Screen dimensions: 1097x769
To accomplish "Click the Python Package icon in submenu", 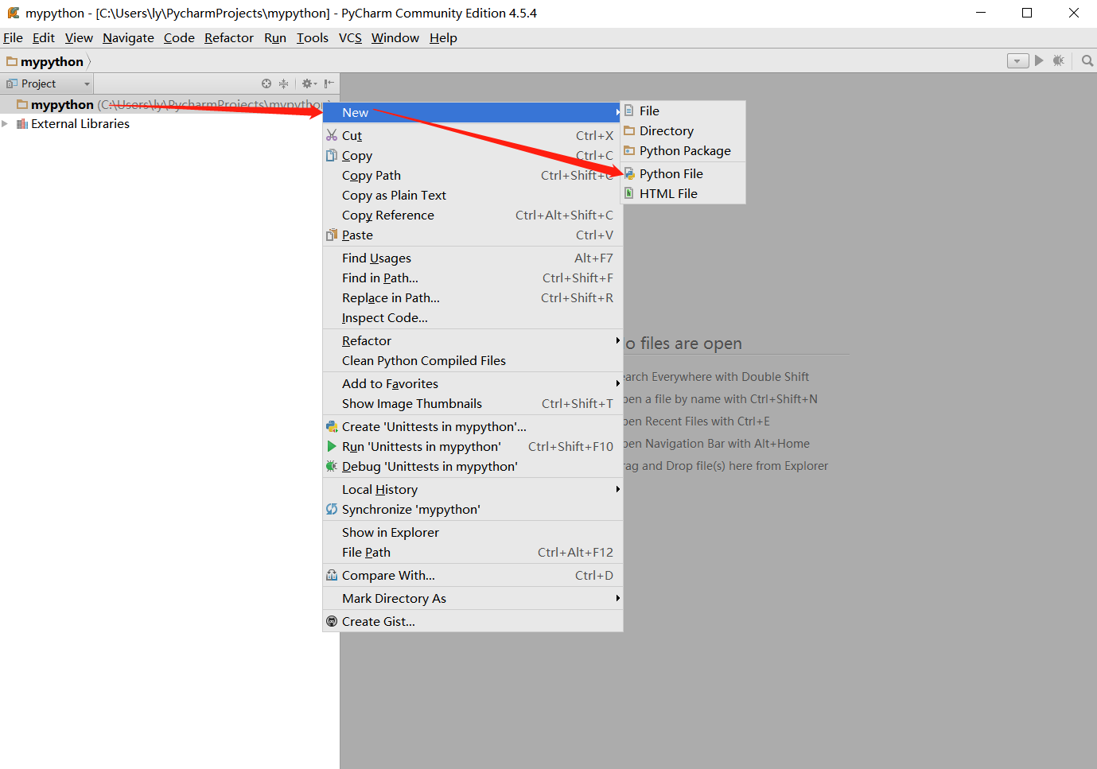I will (x=629, y=150).
